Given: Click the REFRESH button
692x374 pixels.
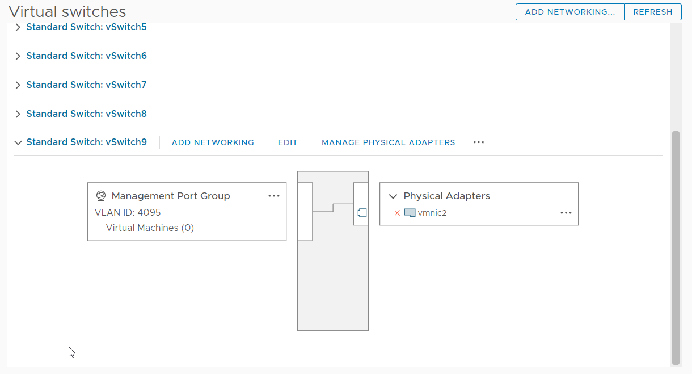Looking at the screenshot, I should [x=653, y=12].
